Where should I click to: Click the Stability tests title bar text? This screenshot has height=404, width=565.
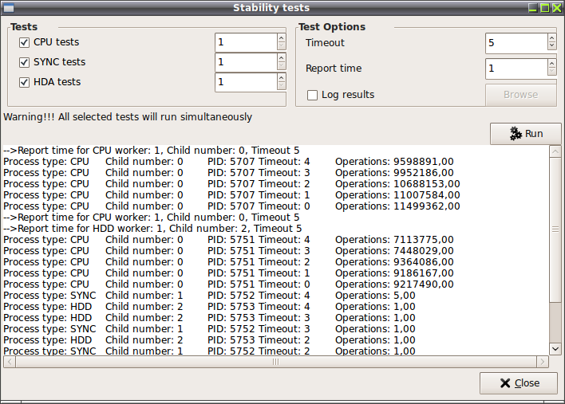[x=271, y=8]
